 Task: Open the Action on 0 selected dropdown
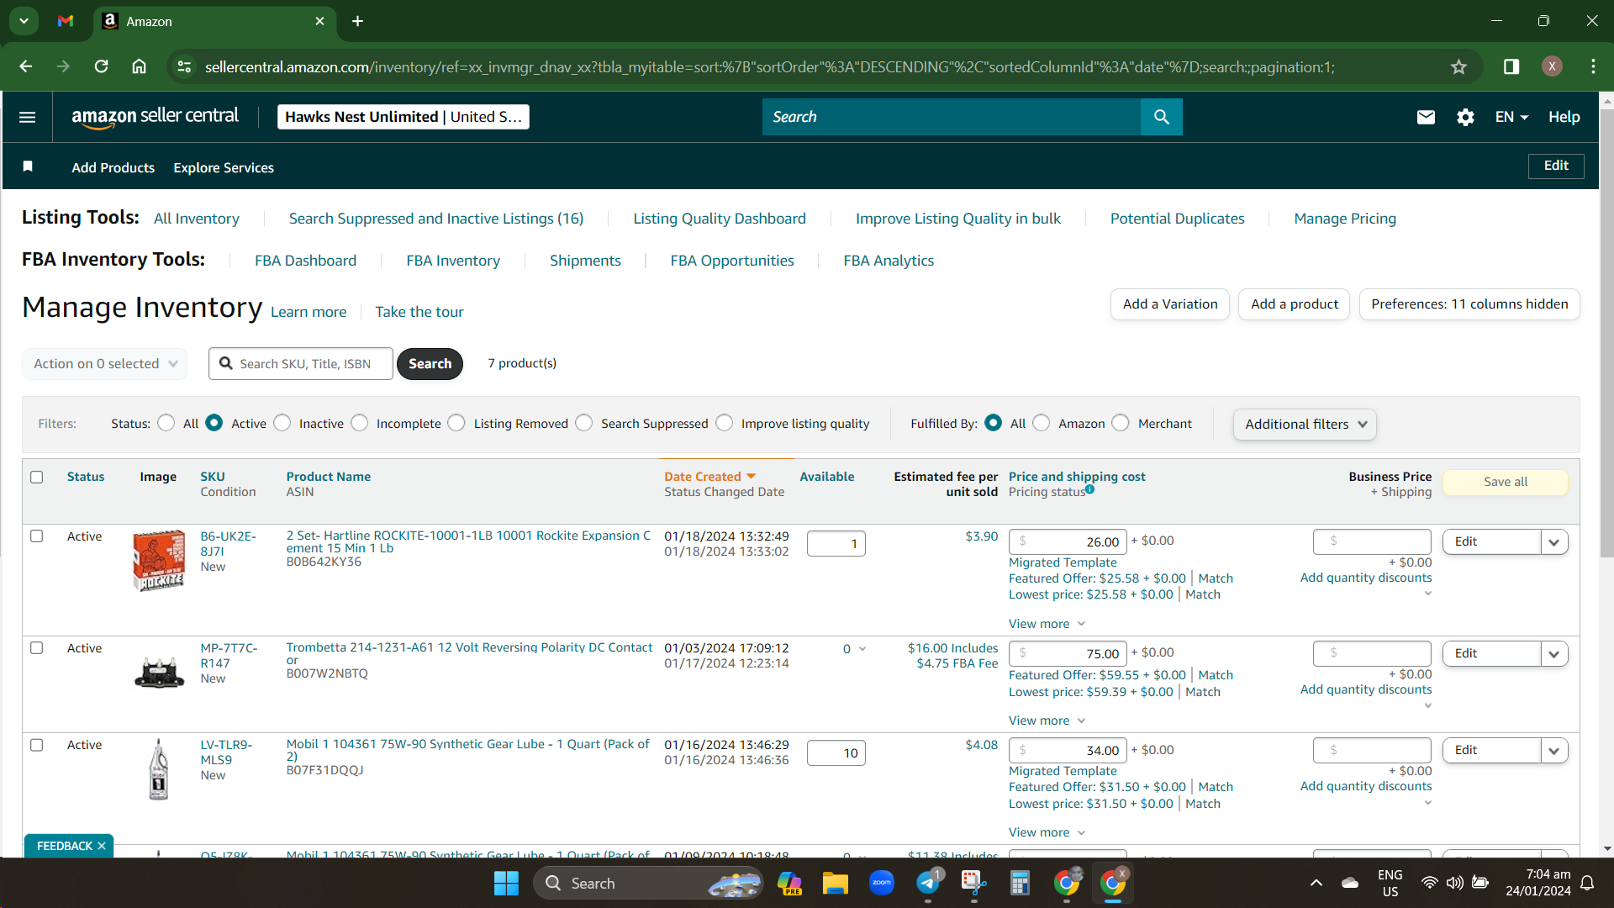(105, 363)
